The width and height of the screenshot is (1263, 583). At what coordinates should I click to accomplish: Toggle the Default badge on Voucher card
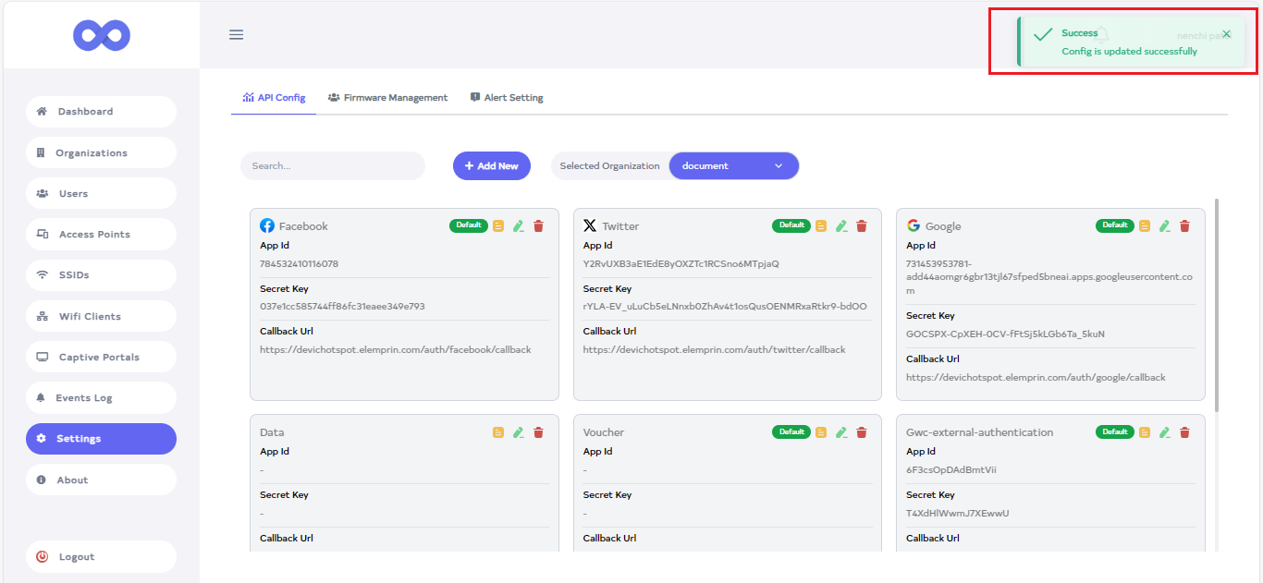[791, 432]
